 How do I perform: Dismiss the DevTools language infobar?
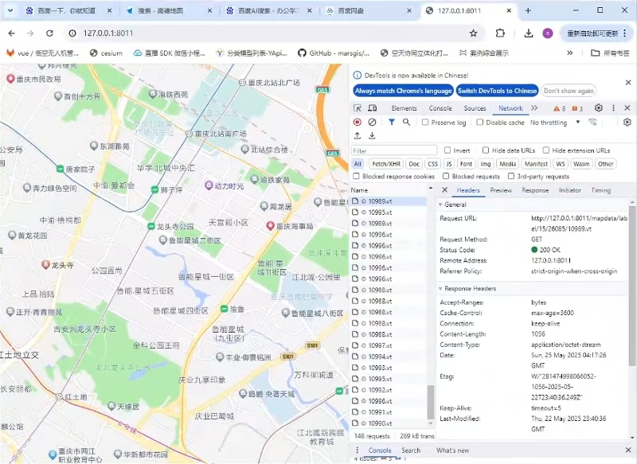pos(628,83)
